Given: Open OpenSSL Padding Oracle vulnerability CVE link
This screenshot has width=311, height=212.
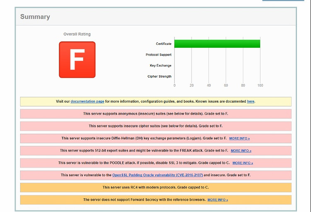Looking at the screenshot, I should click(158, 175).
